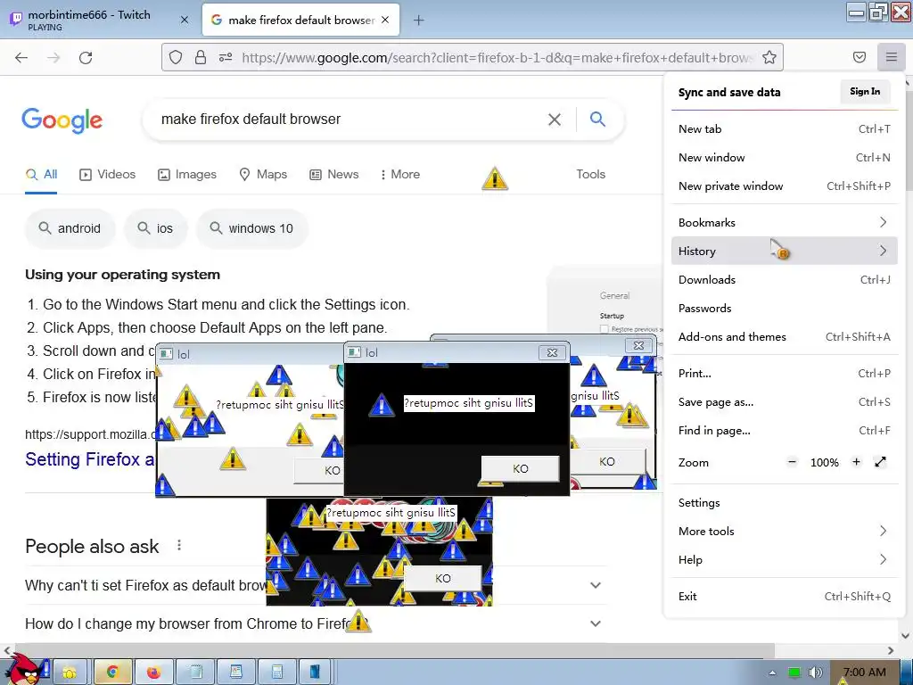Reset zoom by clicking 100%
The image size is (913, 685).
tap(825, 463)
